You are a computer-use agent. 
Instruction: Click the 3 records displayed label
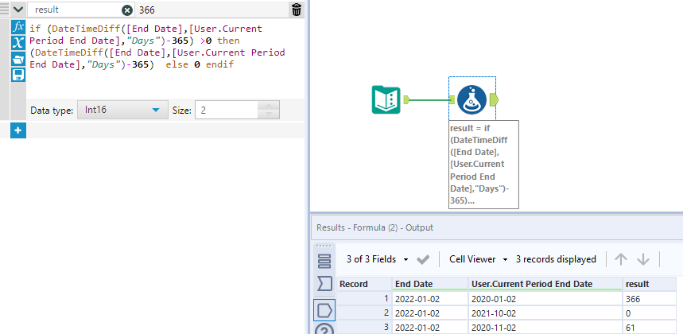click(x=556, y=259)
